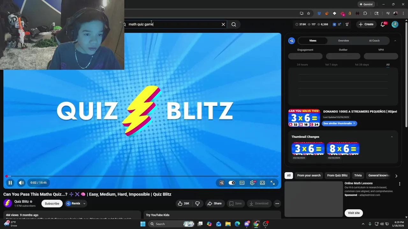
Task: Click the 'Visit site' ad button
Action: tap(353, 213)
